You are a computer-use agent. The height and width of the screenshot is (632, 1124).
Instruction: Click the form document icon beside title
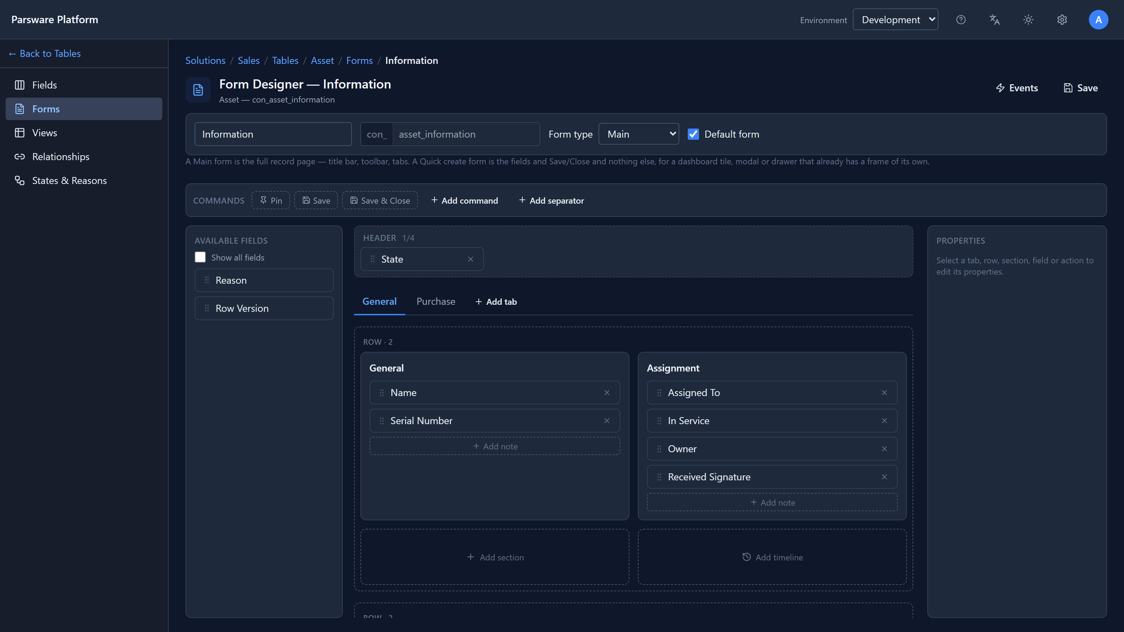[198, 90]
